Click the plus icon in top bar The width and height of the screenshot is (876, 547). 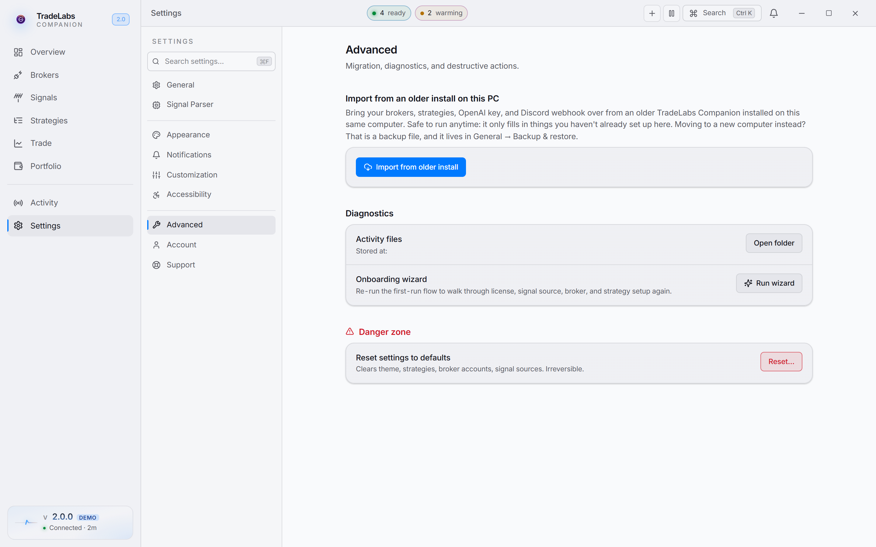coord(652,13)
